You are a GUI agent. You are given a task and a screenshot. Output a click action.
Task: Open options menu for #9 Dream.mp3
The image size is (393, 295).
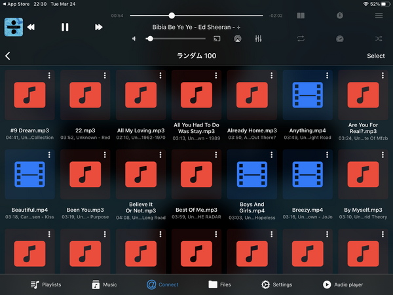point(49,75)
